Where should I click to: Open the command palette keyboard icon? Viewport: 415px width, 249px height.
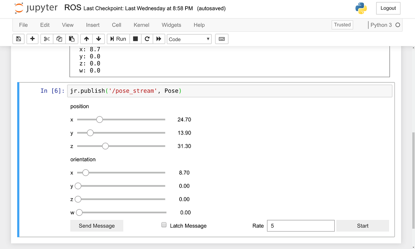[x=221, y=39]
